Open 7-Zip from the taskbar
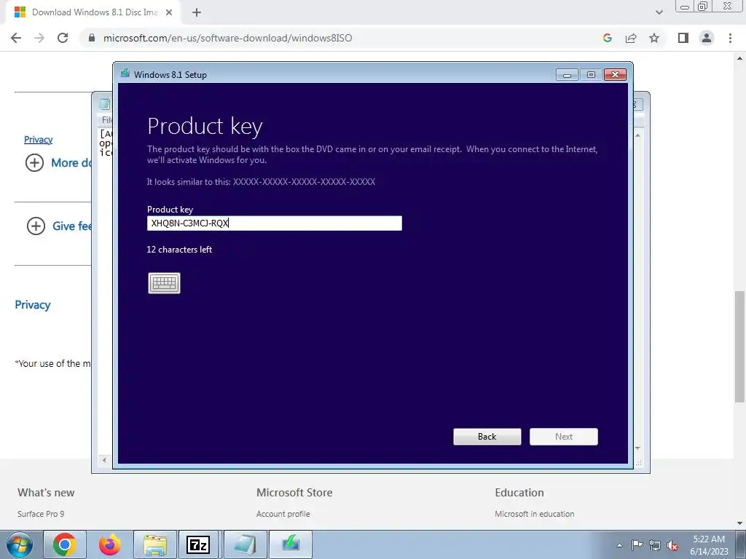Image resolution: width=746 pixels, height=559 pixels. click(198, 544)
